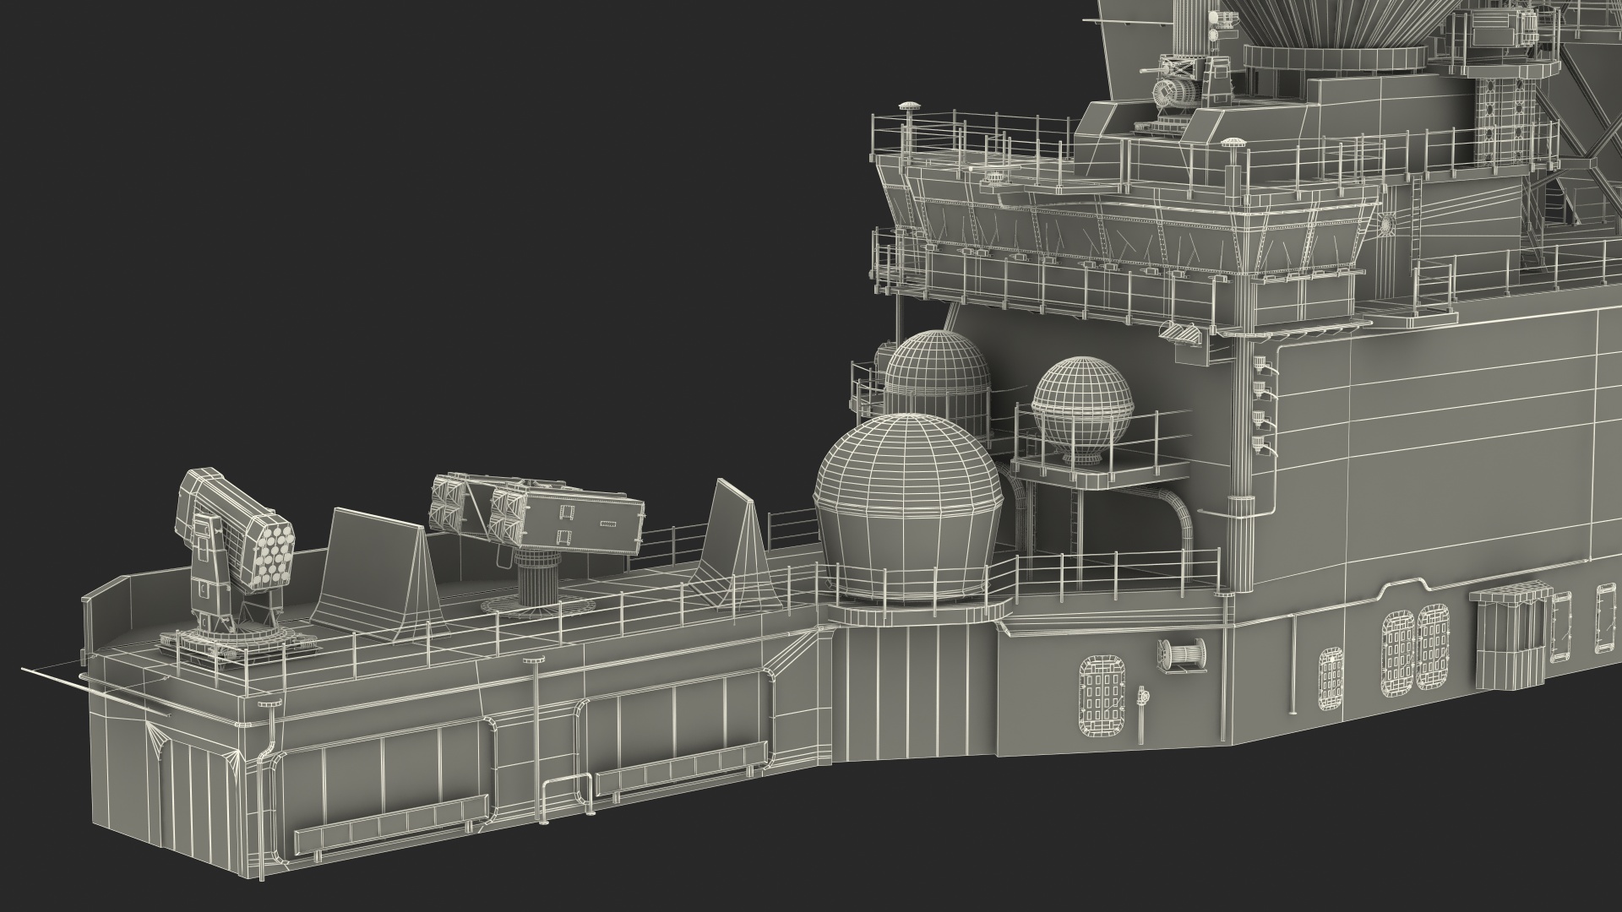This screenshot has height=912, width=1622.
Task: Select the small spherical radome on platform
Action: pyautogui.click(x=1082, y=411)
